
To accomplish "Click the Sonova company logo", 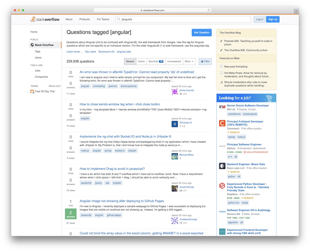I will click(x=222, y=212).
